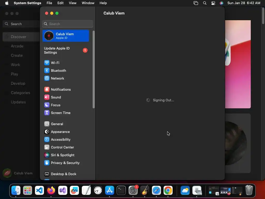Open Launchpad from the Dock

click(27, 190)
